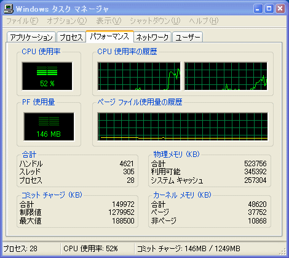
Task: Click the CPU usage gauge showing 52 %
Action: 47,76
